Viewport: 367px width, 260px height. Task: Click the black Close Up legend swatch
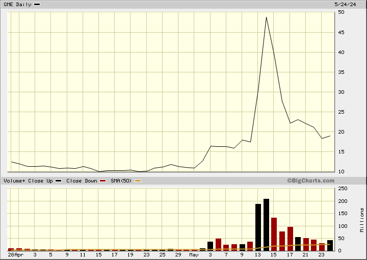click(58, 181)
